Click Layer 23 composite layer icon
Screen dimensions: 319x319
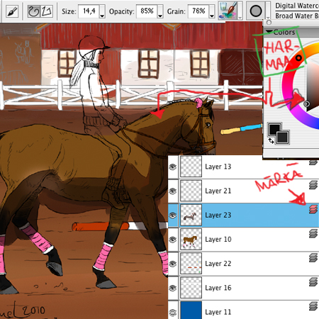tap(313, 209)
